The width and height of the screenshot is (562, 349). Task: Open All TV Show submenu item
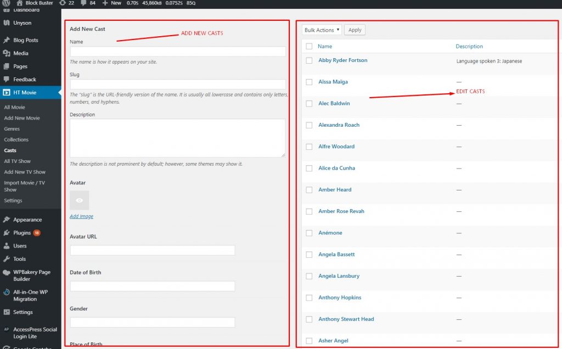(x=17, y=161)
